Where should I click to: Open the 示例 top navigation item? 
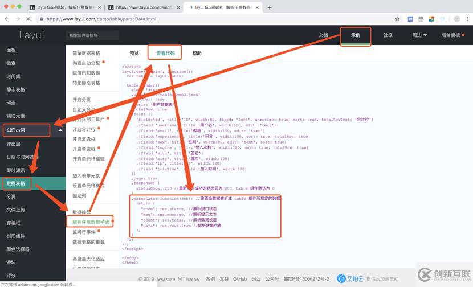[x=356, y=35]
